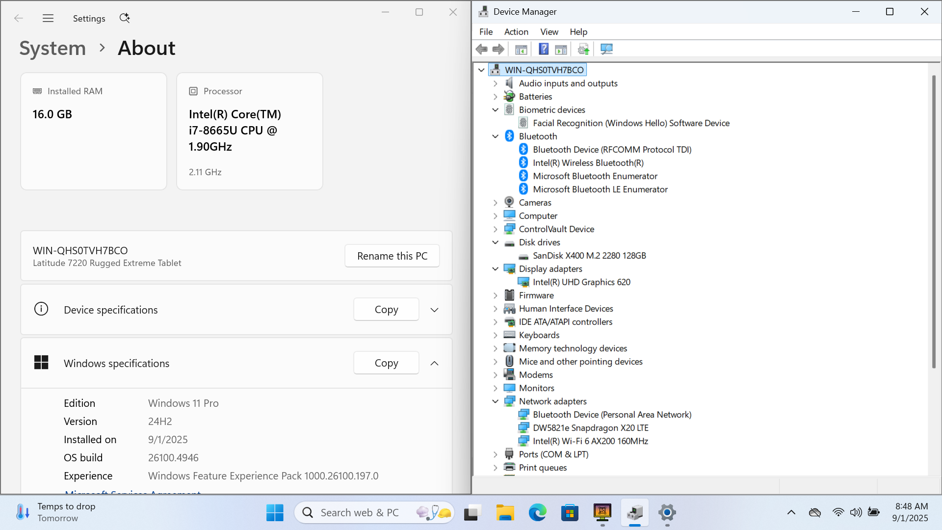942x530 pixels.
Task: Click the remote desktop taskbar app
Action: coord(602,513)
